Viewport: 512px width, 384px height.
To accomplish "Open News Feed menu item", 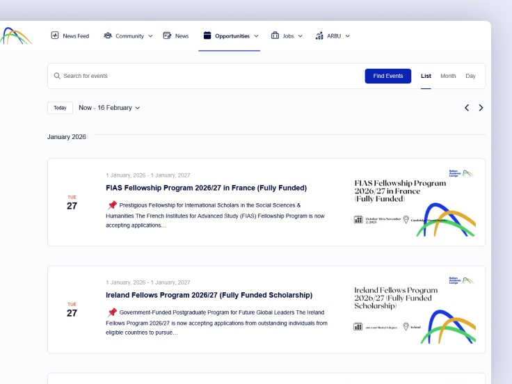I will (70, 36).
